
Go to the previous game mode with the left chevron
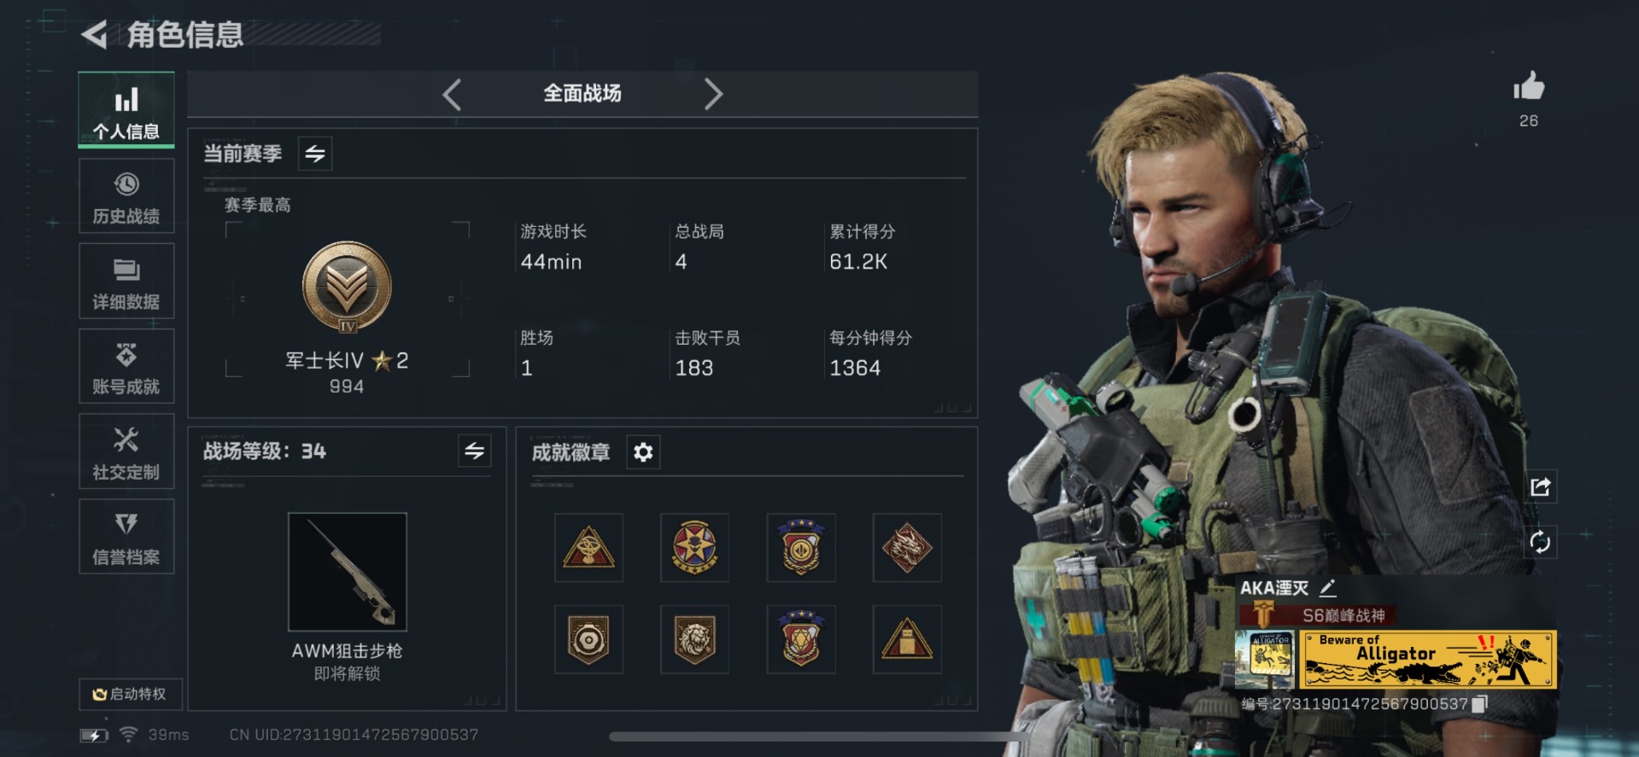[452, 94]
